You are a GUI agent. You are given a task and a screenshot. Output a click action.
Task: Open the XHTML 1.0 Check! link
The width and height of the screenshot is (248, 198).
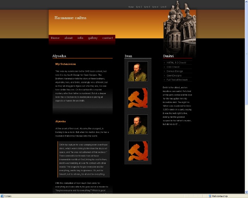tap(176, 63)
